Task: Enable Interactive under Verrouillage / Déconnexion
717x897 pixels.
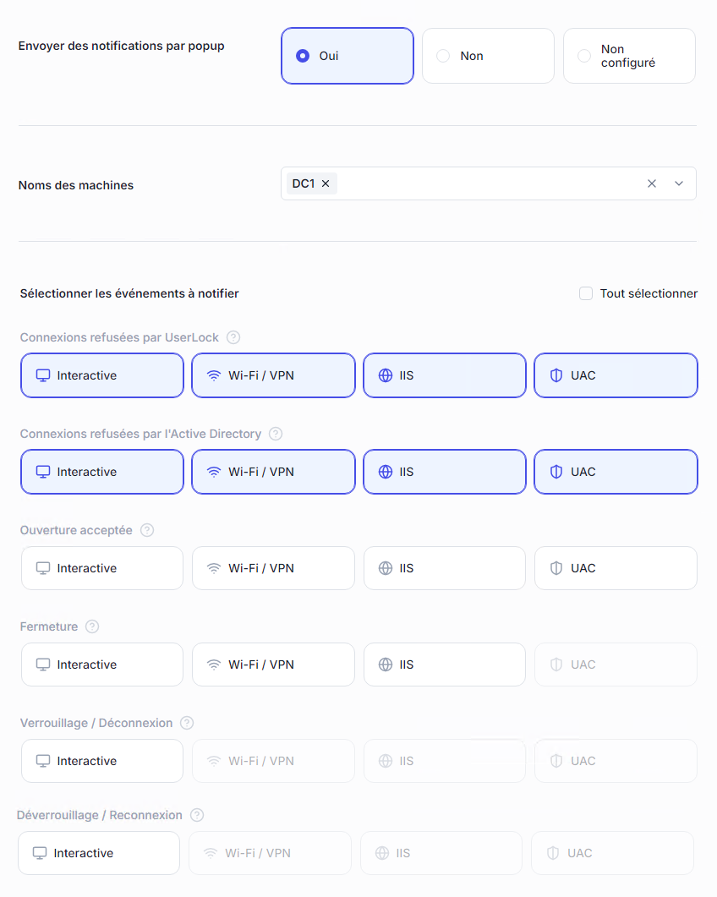Action: [102, 761]
